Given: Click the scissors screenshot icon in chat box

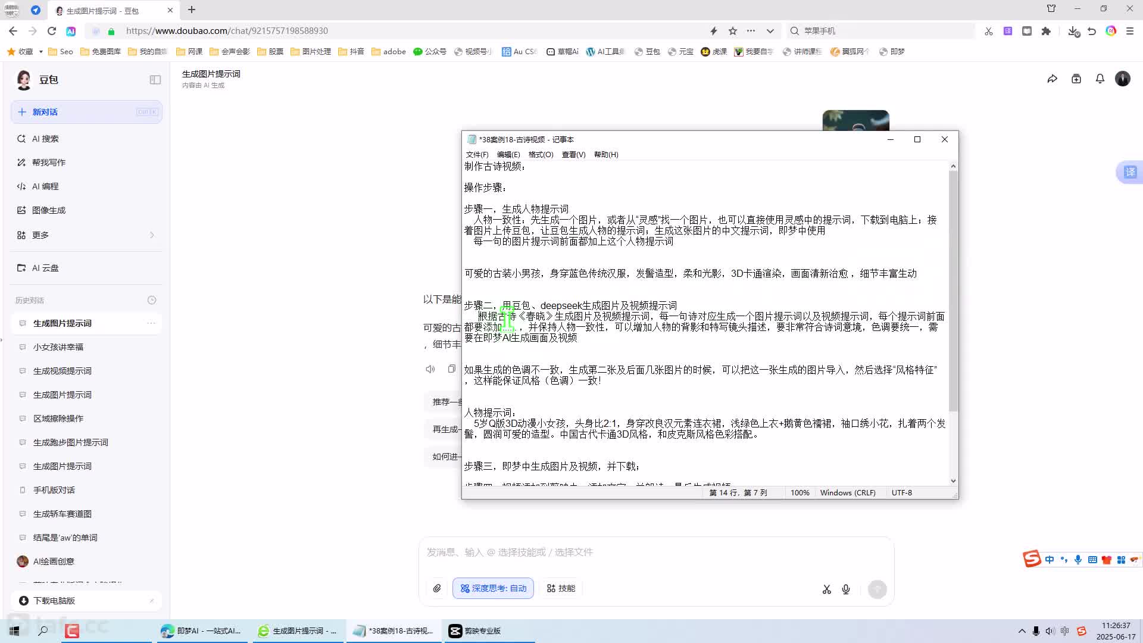Looking at the screenshot, I should tap(826, 589).
